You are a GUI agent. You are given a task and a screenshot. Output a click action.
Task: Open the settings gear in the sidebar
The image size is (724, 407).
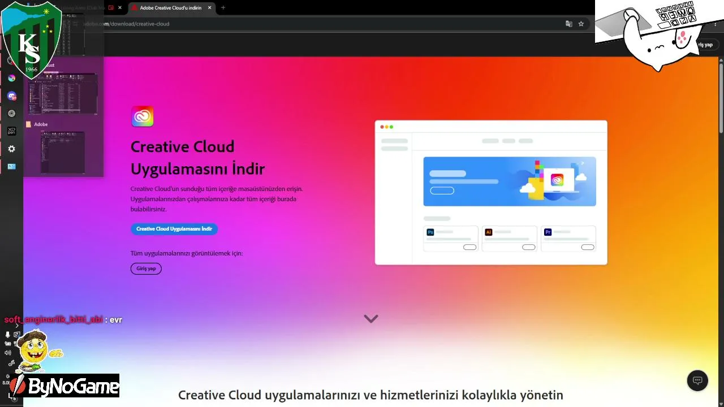click(x=11, y=149)
